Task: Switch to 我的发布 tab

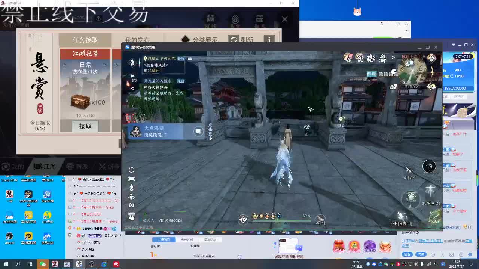Action: (137, 40)
